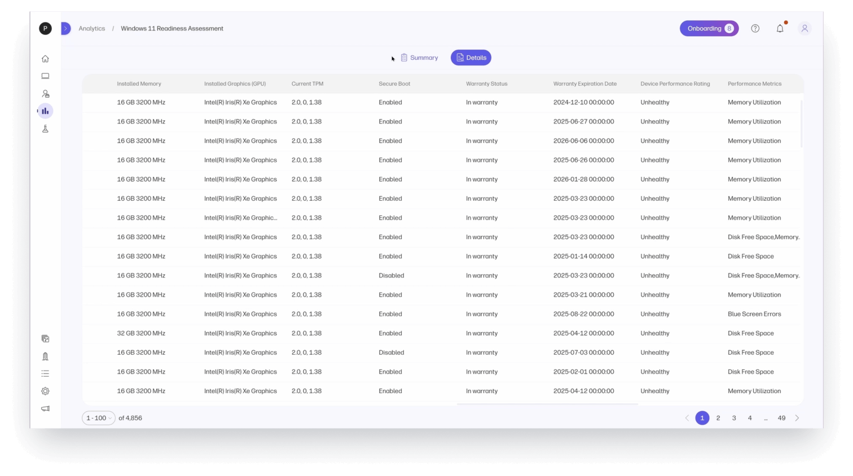Open the settings gear icon in sidebar

click(x=45, y=391)
